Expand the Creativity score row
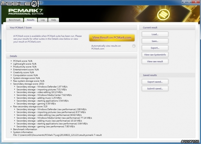The width and height of the screenshot is (201, 144). 11,72
